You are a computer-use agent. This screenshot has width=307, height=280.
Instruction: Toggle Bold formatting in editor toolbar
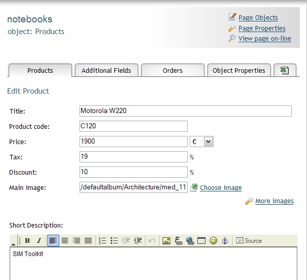click(x=28, y=240)
